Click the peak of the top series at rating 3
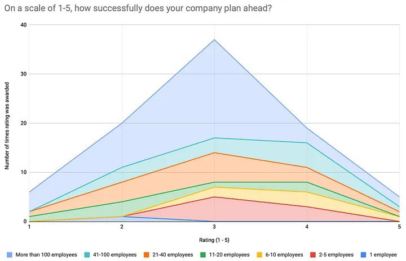The width and height of the screenshot is (406, 261). (x=214, y=39)
